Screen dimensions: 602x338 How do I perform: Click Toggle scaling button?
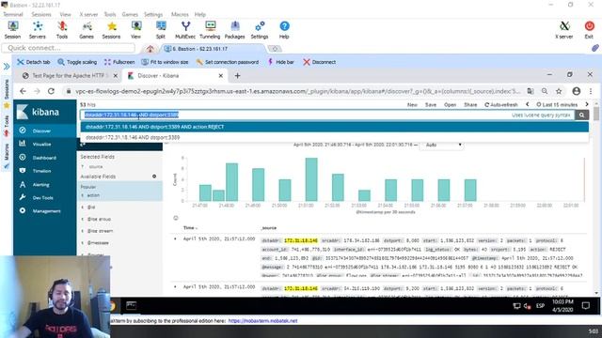[77, 62]
